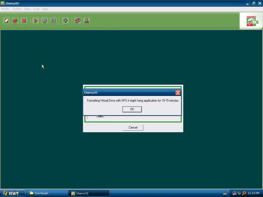The height and width of the screenshot is (197, 263).
Task: Open a profile with the folder icon
Action: coord(15,21)
